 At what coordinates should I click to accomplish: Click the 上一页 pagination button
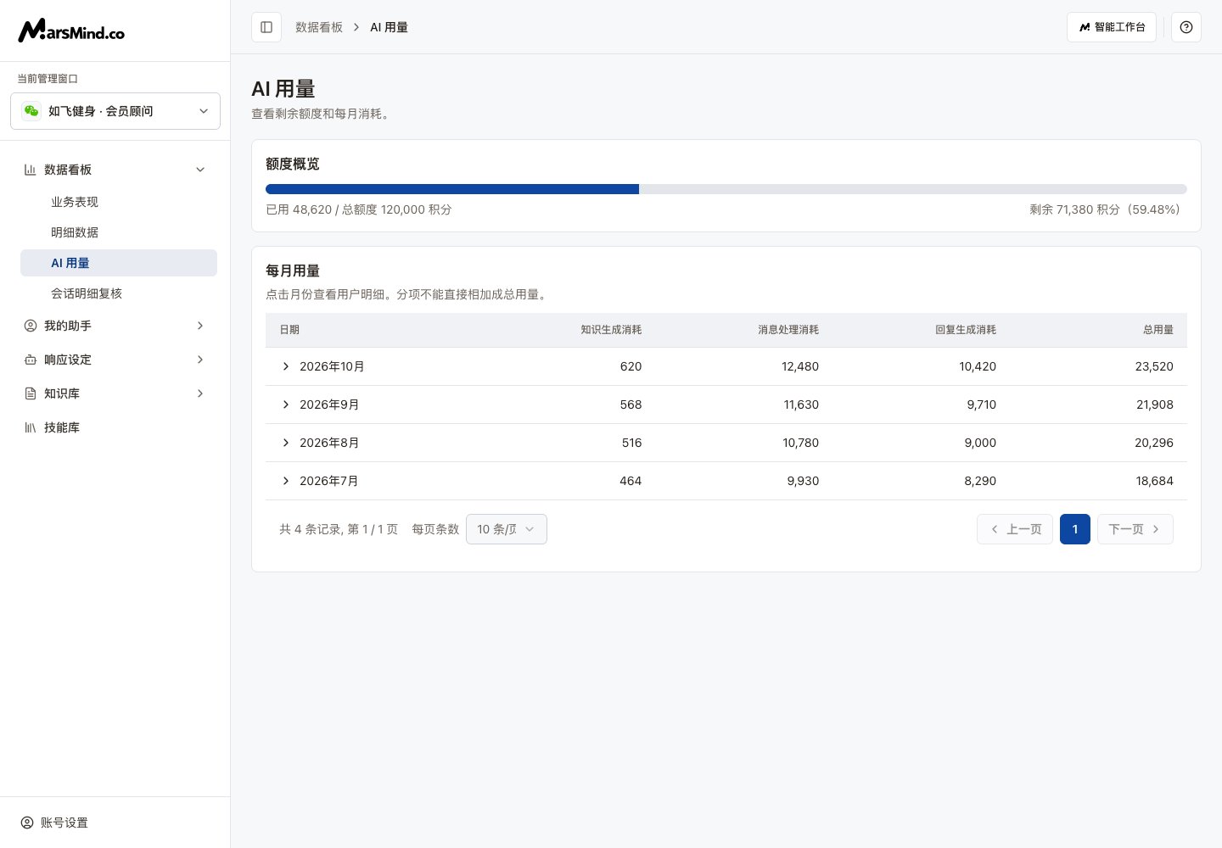[1015, 529]
